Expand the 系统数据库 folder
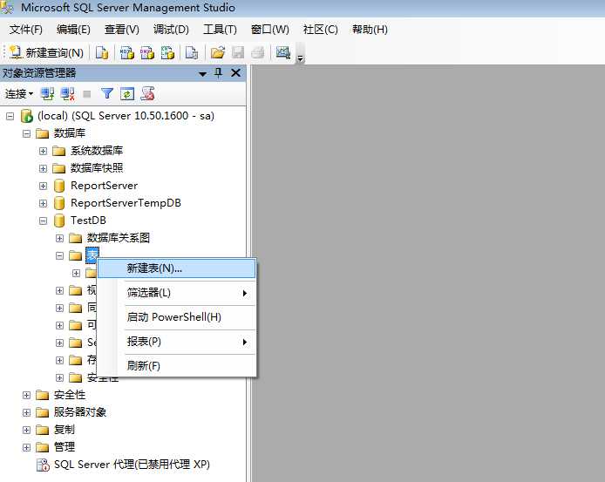The image size is (605, 482). coord(44,151)
